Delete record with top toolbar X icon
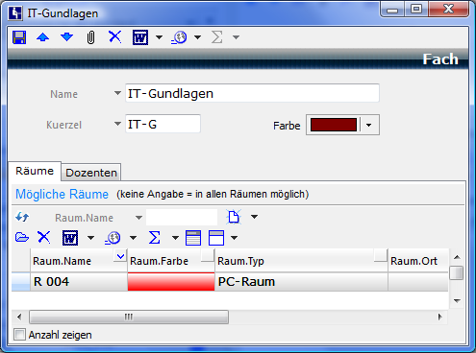 tap(115, 36)
